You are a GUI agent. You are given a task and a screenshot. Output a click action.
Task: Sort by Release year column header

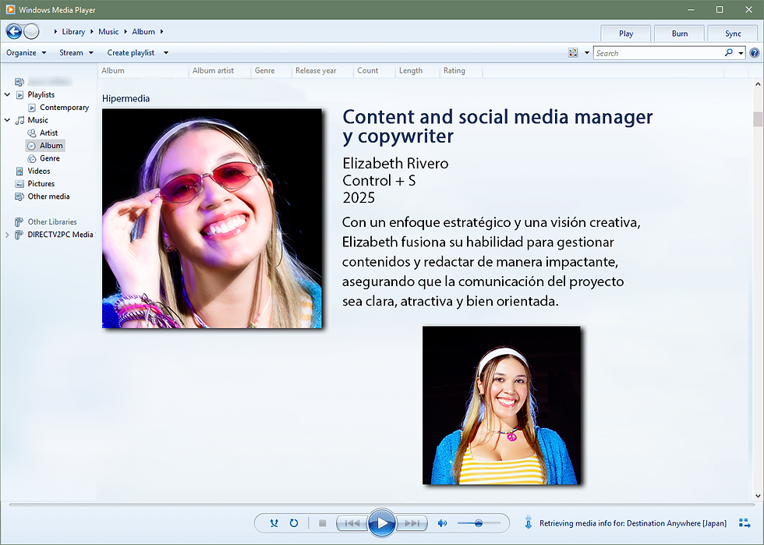coord(323,71)
